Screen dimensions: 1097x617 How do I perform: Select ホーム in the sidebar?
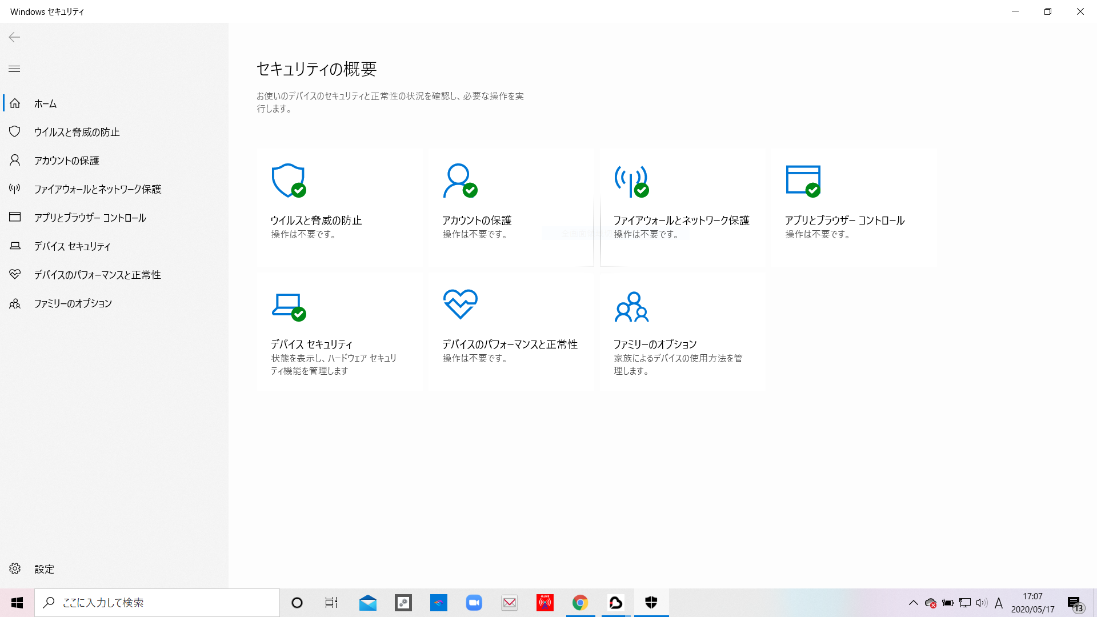pyautogui.click(x=45, y=103)
